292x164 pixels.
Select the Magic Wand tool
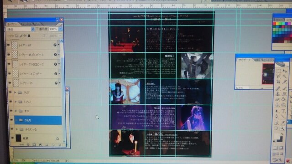tap(284, 76)
